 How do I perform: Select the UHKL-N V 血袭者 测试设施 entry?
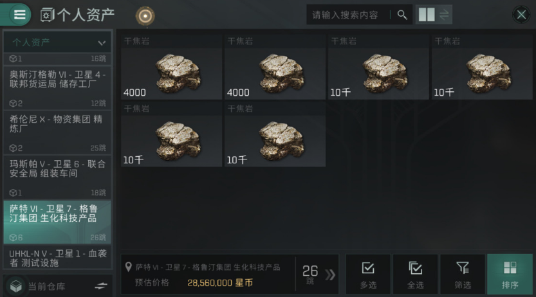click(57, 257)
